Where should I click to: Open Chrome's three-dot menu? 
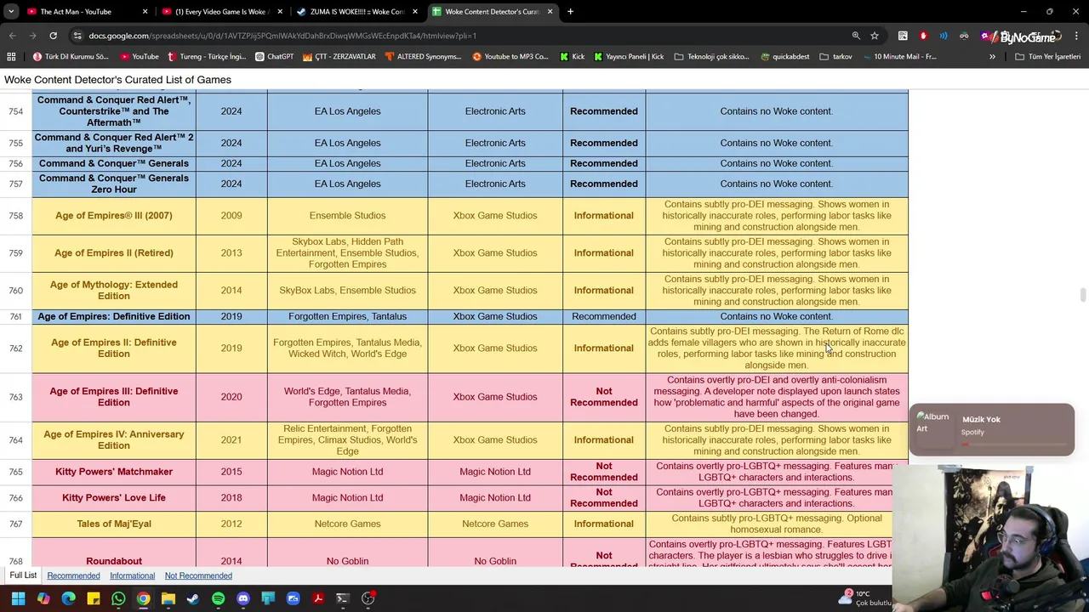pyautogui.click(x=1076, y=36)
